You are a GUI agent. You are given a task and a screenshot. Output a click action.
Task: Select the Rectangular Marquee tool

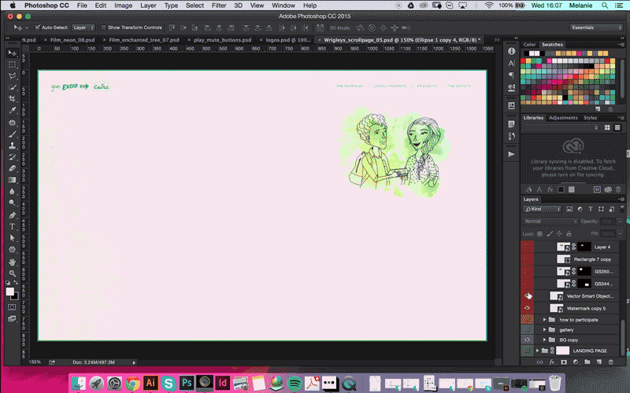click(13, 64)
